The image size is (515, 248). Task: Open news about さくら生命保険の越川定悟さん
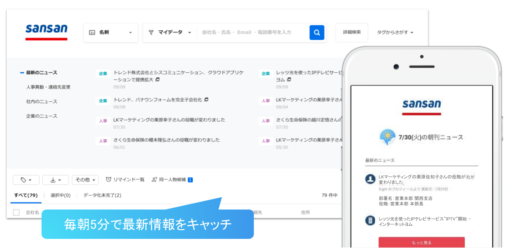[309, 120]
